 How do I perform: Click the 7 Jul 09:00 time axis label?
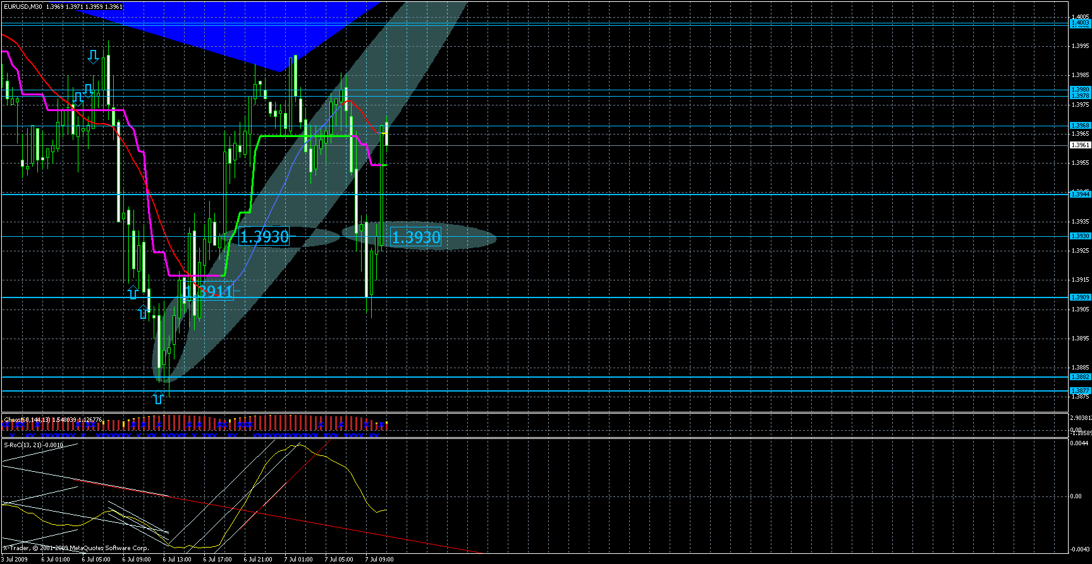(x=379, y=559)
